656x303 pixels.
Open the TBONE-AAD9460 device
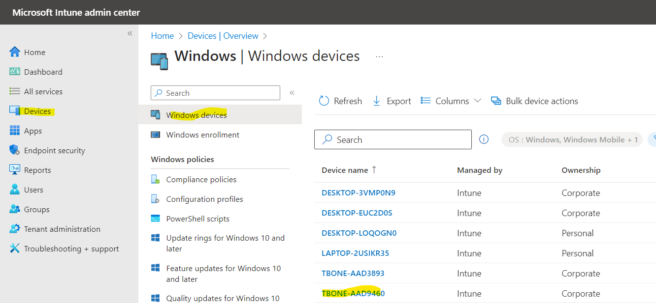(x=353, y=293)
